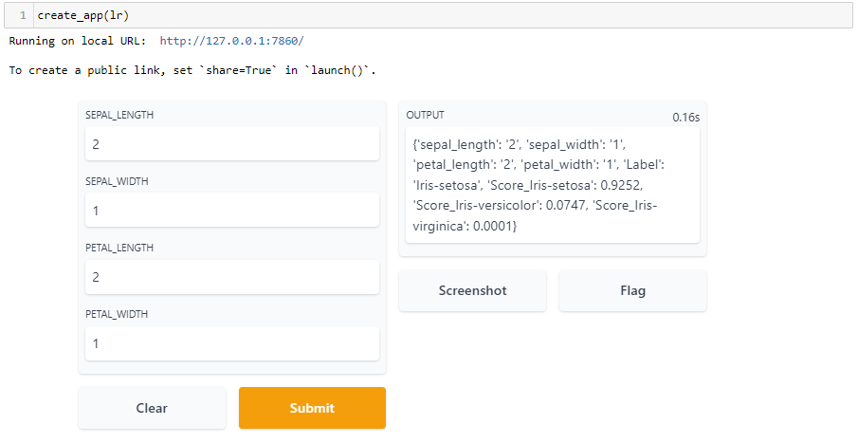Screen dimensions: 858x443
Task: Open the local URL http://127.0.0.1:7860/
Action: point(231,41)
